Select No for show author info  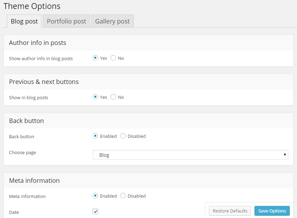tap(113, 58)
